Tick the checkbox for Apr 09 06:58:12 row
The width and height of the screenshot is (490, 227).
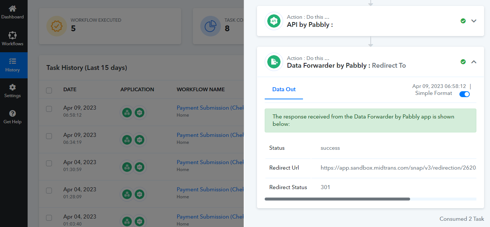tap(49, 109)
